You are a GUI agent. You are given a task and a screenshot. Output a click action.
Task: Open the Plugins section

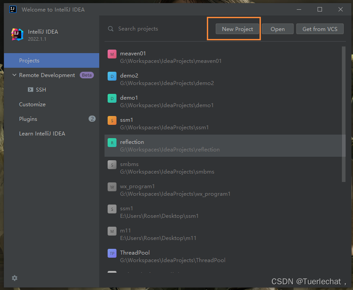click(51, 119)
